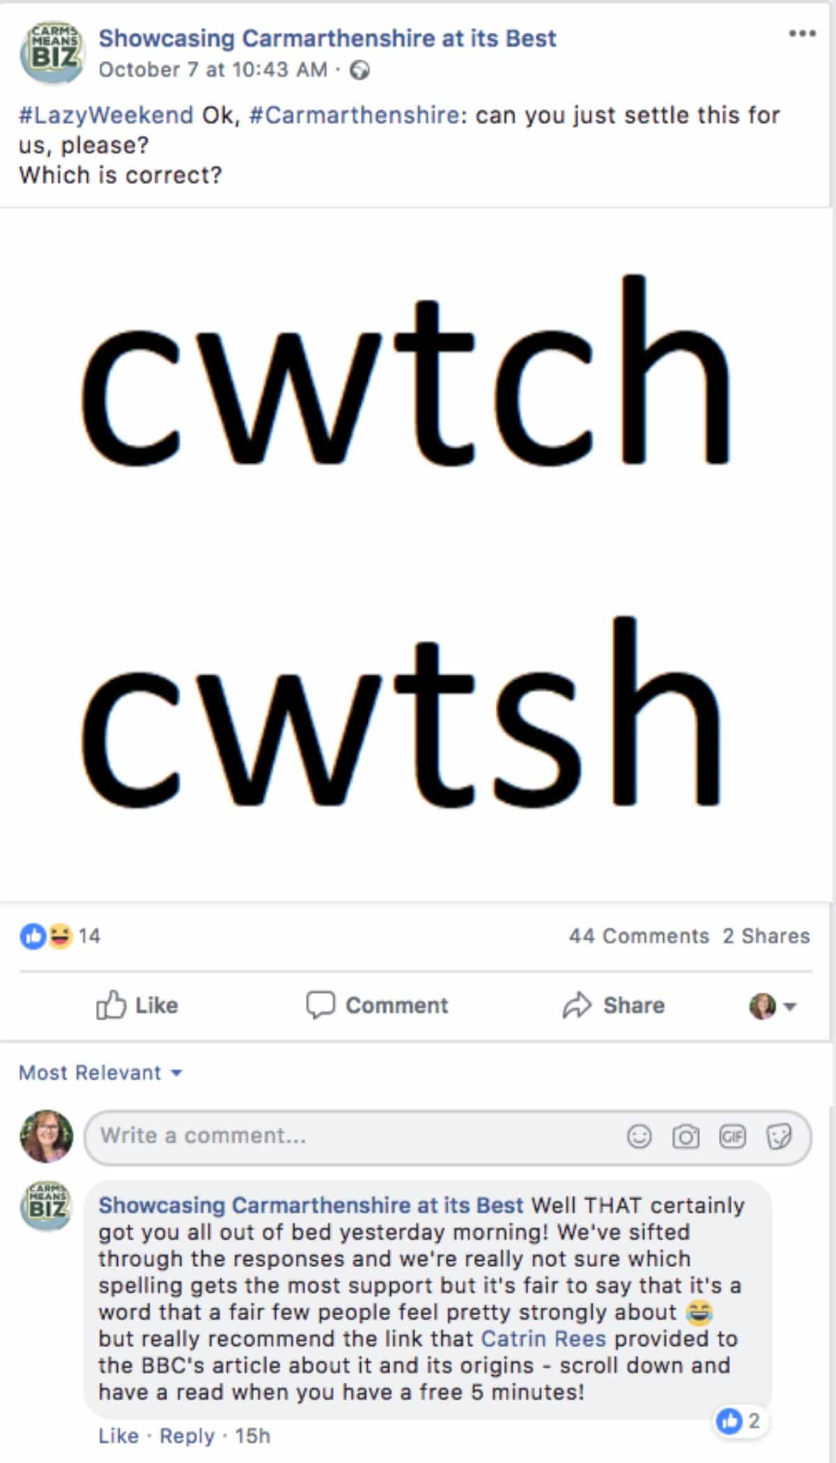Share the post using Share button
This screenshot has width=836, height=1463.
[614, 1005]
